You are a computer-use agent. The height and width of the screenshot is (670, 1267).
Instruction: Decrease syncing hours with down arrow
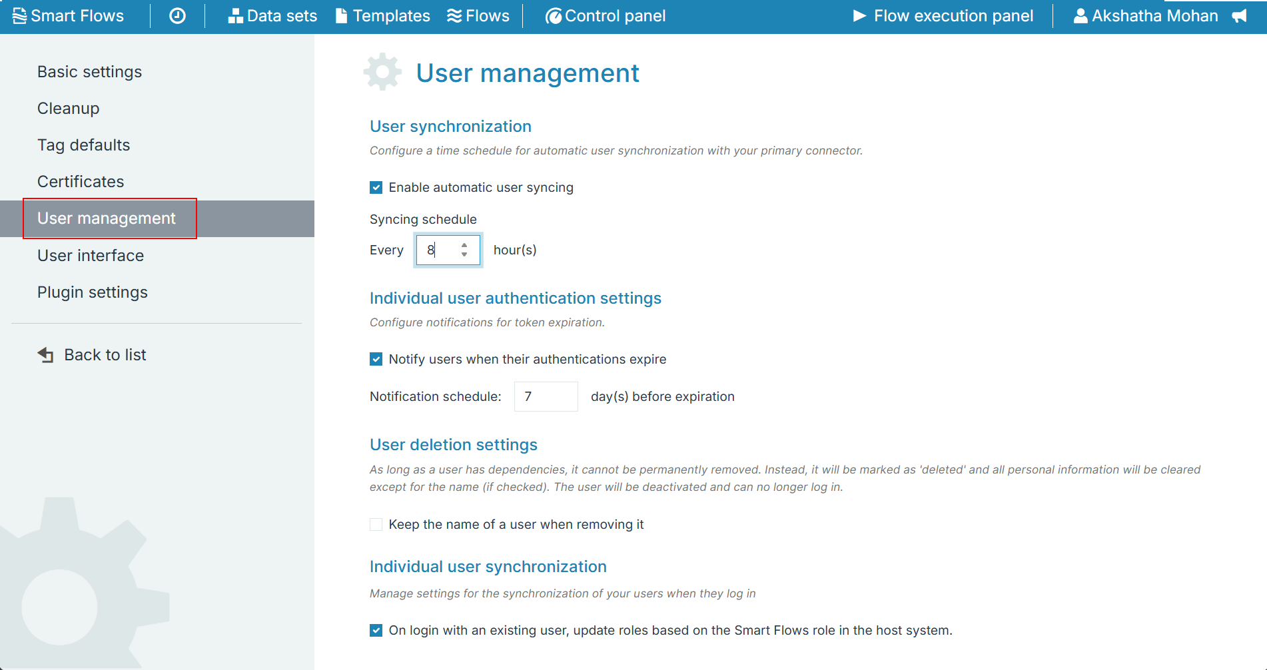point(464,254)
